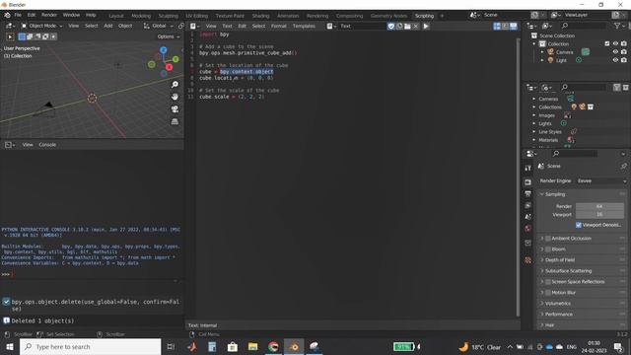The image size is (631, 355).
Task: Open Chrome from the taskbar
Action: coord(273,346)
